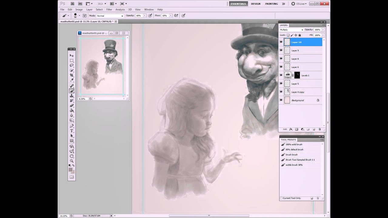Open the Filter menu
Screen dimensions: 388x218
(x=109, y=10)
